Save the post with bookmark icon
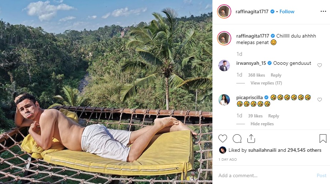Image resolution: width=330 pixels, height=184 pixels. point(323,139)
